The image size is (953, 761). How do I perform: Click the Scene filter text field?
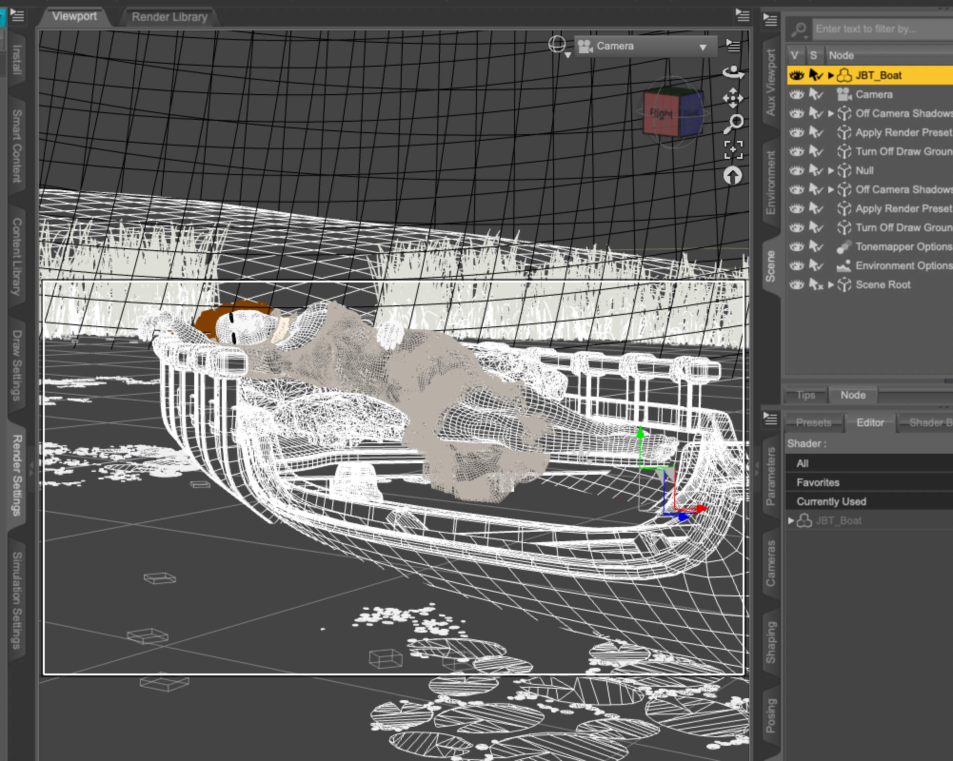point(883,29)
